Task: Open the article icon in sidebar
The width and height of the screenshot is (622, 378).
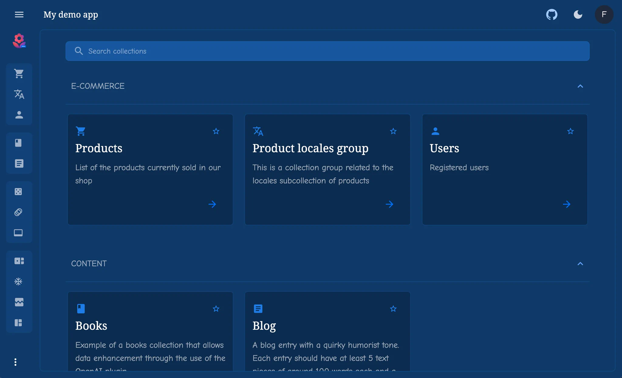Action: pyautogui.click(x=19, y=163)
